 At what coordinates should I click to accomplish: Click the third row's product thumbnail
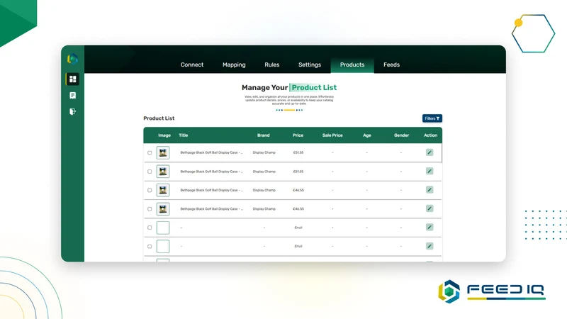tap(163, 190)
